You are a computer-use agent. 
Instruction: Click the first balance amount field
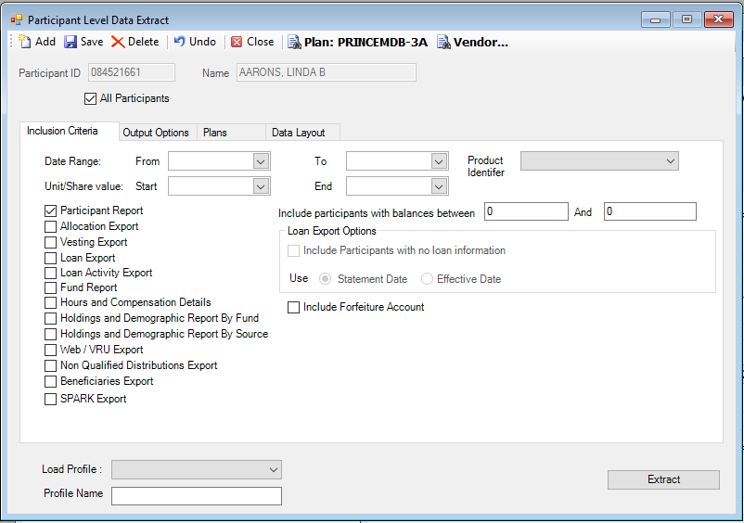[526, 212]
